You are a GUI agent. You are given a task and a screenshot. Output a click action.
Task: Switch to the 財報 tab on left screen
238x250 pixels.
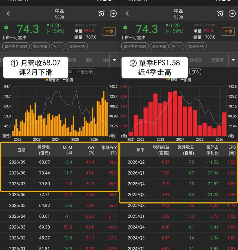72,60
